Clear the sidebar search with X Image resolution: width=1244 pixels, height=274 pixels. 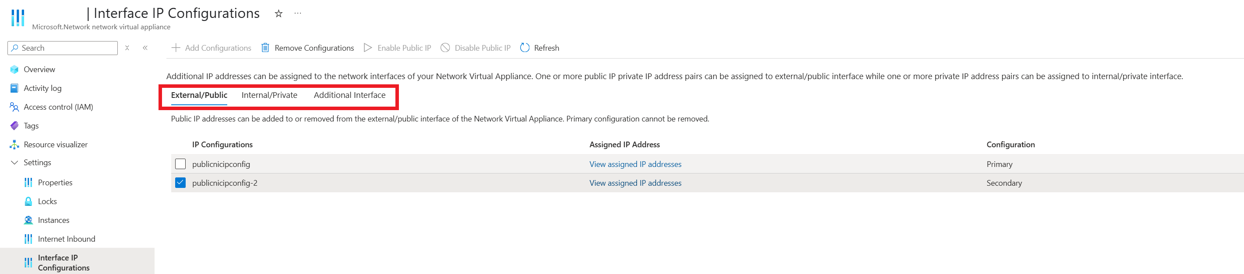click(127, 48)
